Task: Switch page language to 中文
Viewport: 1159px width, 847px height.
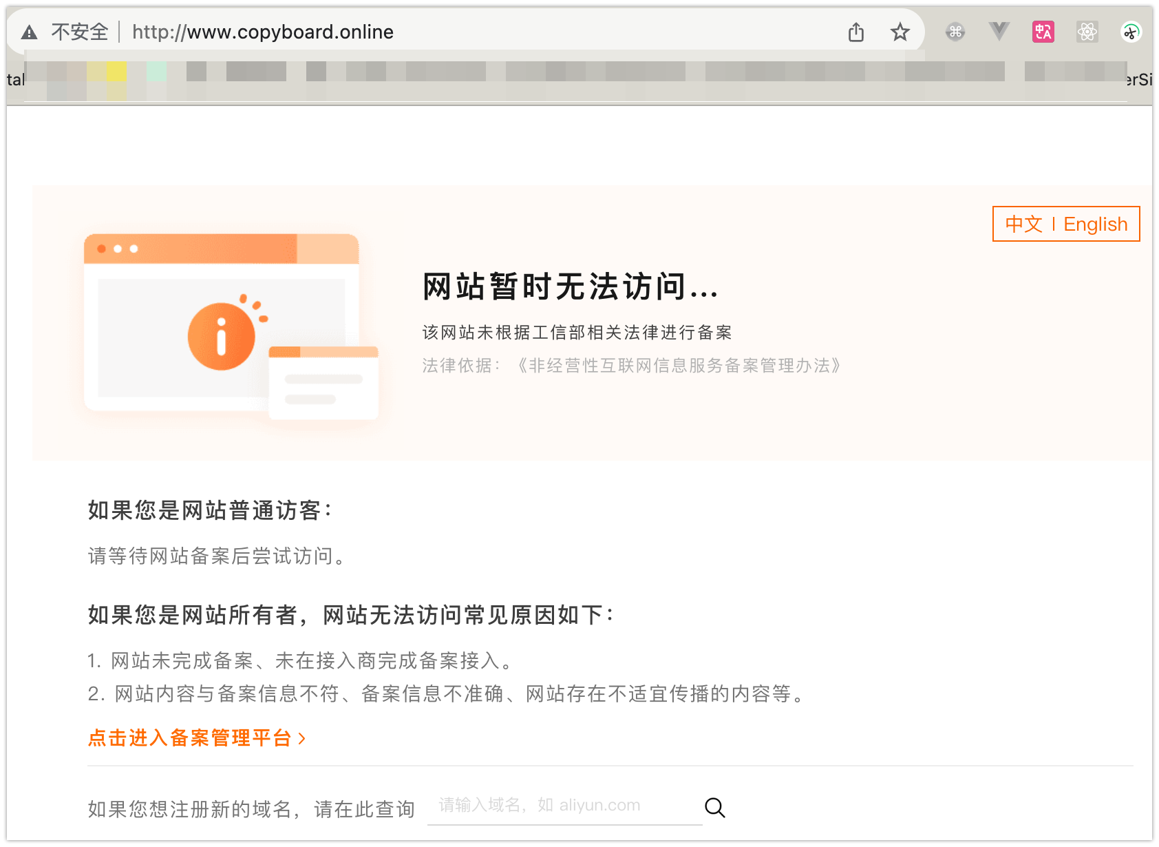Action: [x=1023, y=224]
